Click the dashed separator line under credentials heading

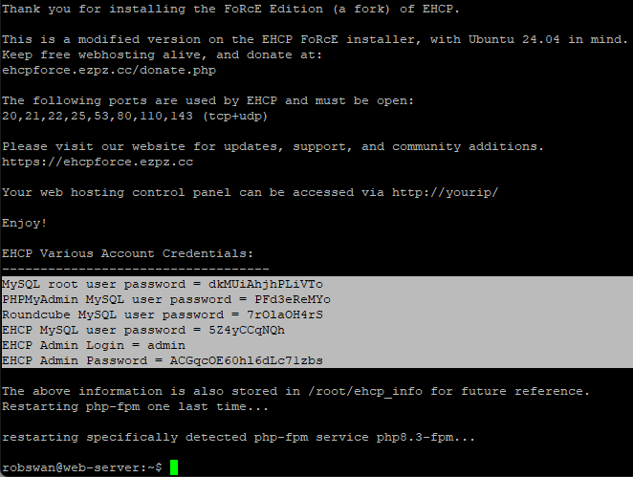pos(136,269)
